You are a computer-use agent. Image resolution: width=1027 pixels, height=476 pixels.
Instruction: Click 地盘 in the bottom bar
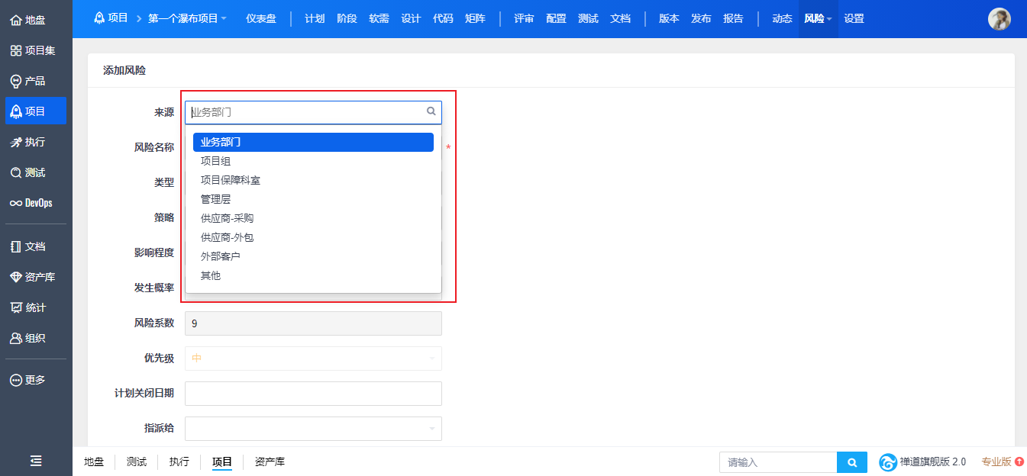[94, 462]
